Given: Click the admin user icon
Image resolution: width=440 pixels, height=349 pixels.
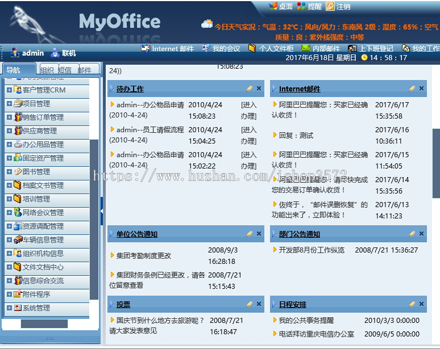Looking at the screenshot, I should [15, 53].
